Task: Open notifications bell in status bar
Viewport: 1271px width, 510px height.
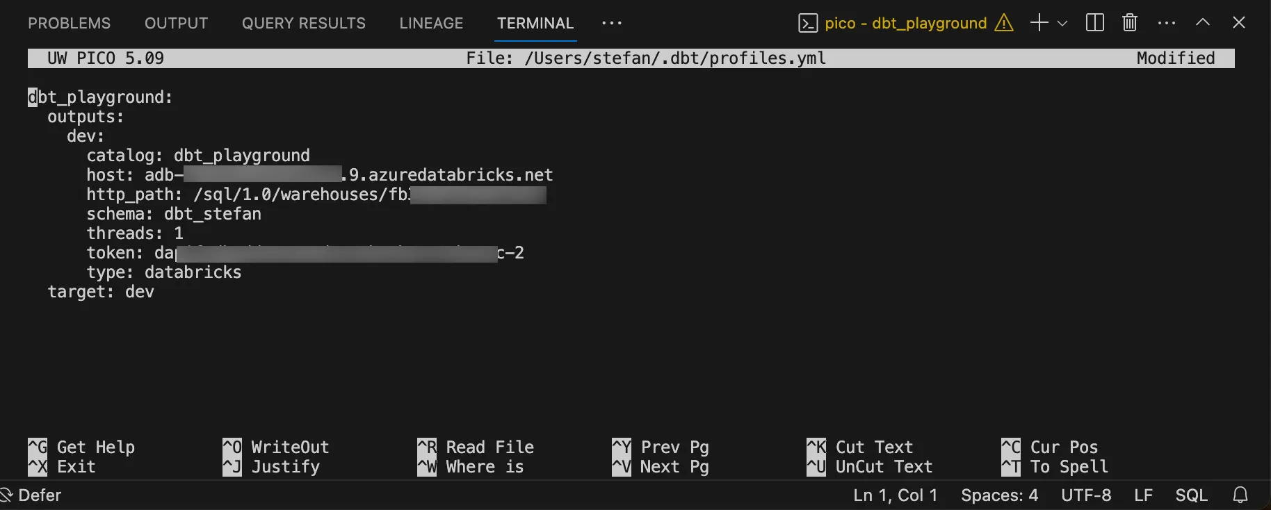Action: pyautogui.click(x=1240, y=495)
